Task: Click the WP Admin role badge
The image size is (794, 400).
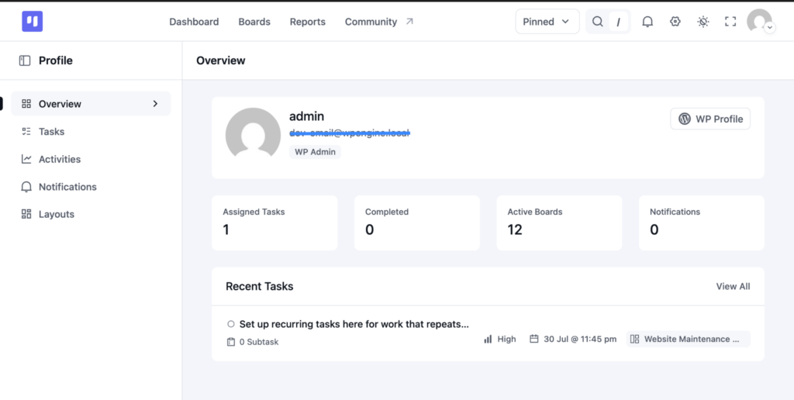Action: pos(315,152)
